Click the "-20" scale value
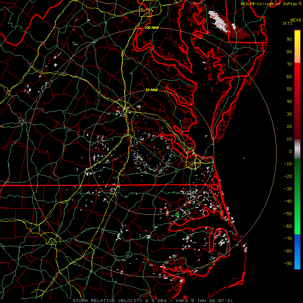The height and width of the screenshot is (303, 303). [288, 176]
